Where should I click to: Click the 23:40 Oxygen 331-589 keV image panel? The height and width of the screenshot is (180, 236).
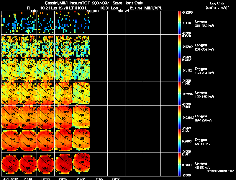(10, 23)
